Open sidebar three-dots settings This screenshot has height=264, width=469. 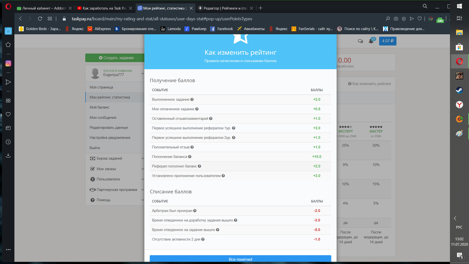click(8, 249)
